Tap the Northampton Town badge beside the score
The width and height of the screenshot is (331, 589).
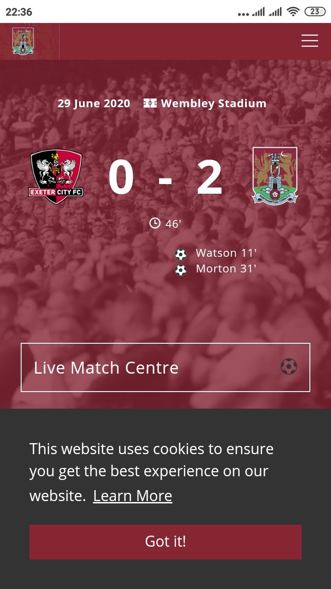(x=275, y=175)
